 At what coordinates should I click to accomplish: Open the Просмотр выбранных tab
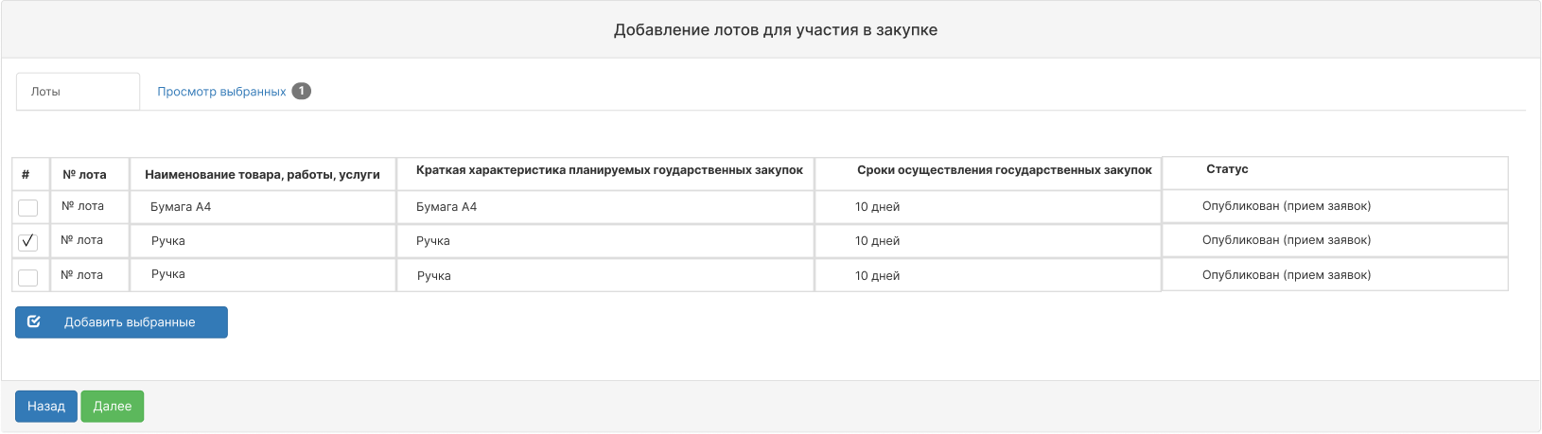221,92
